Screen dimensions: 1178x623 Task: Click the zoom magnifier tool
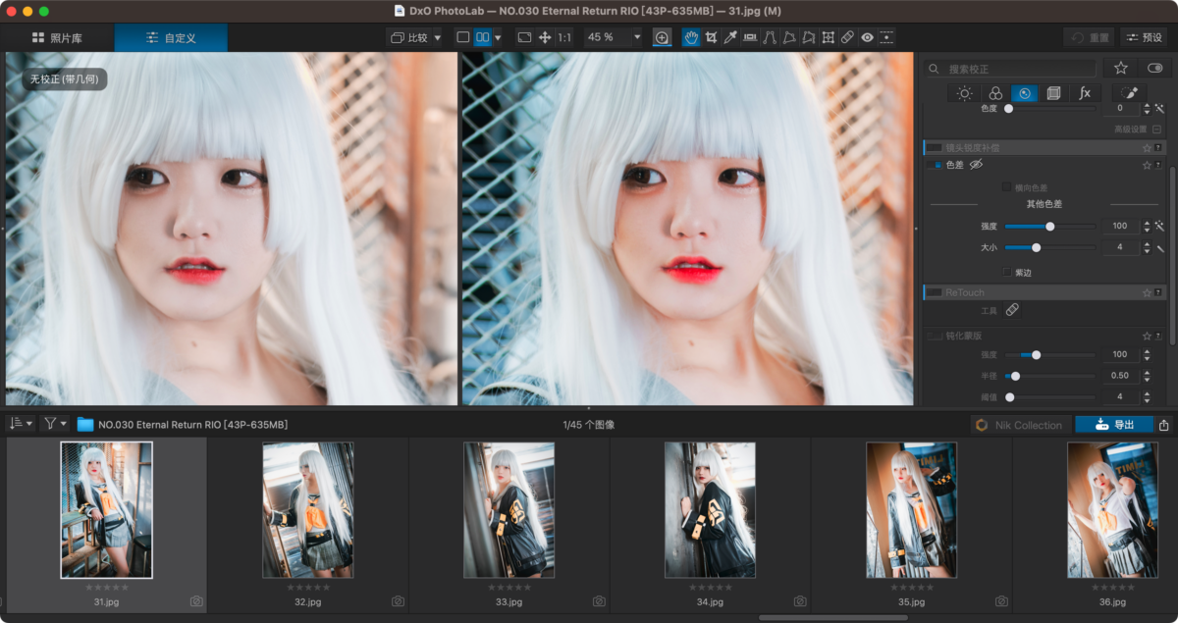tap(662, 37)
